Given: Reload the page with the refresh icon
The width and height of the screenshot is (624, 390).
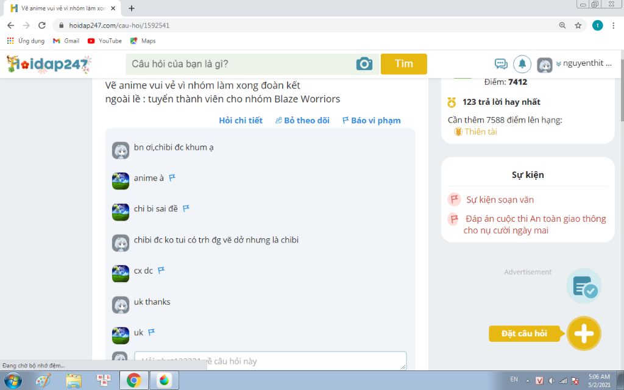Looking at the screenshot, I should pyautogui.click(x=42, y=26).
